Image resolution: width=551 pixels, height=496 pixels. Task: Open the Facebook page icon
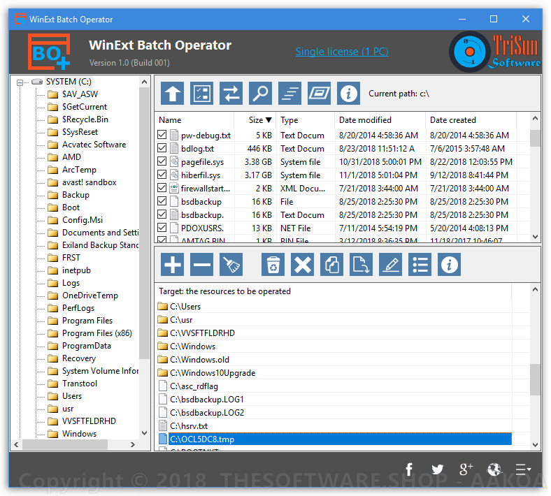[x=409, y=469]
